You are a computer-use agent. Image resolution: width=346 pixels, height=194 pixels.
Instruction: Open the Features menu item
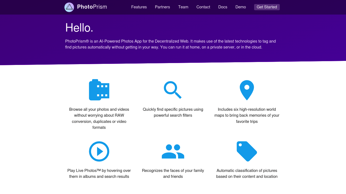139,7
